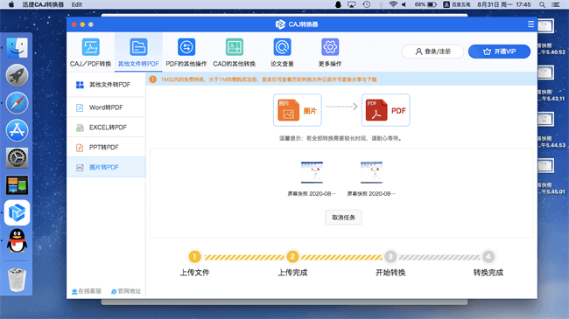This screenshot has height=319, width=569.
Task: Open the 百度五笔 input method menu
Action: click(x=457, y=4)
